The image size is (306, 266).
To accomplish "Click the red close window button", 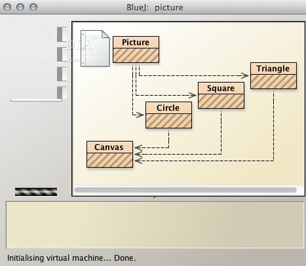I will pos(7,7).
